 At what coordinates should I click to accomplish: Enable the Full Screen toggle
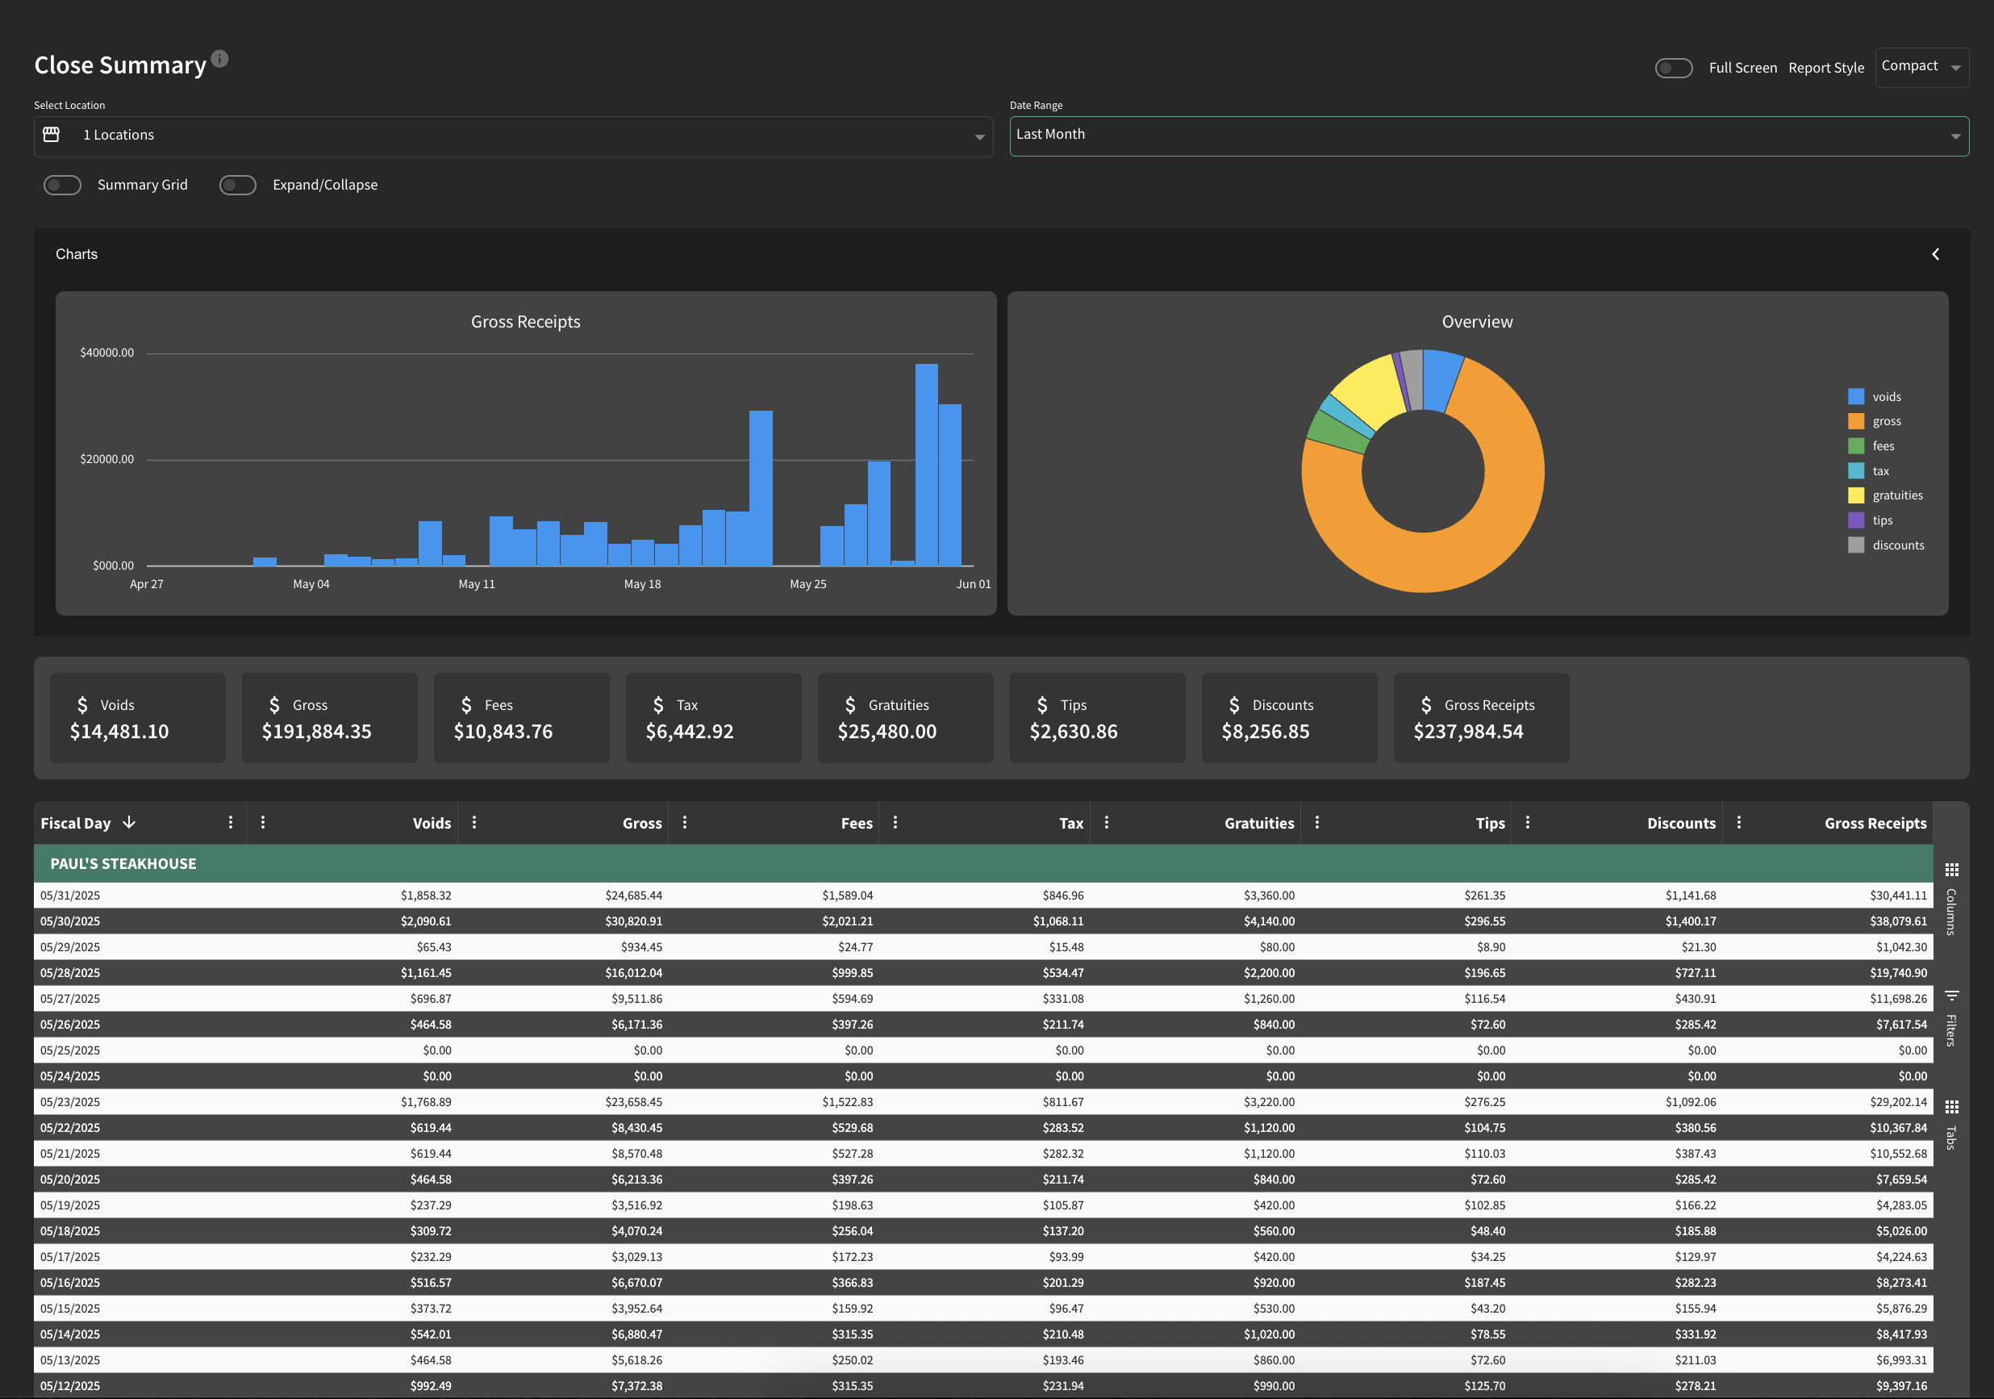click(x=1674, y=68)
